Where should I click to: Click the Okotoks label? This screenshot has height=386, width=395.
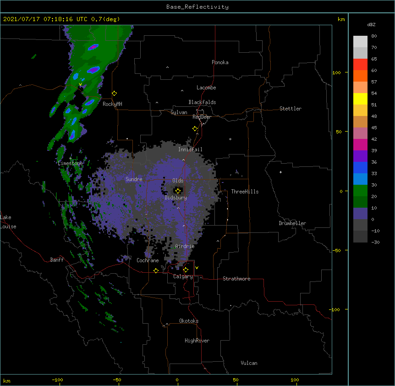189,321
